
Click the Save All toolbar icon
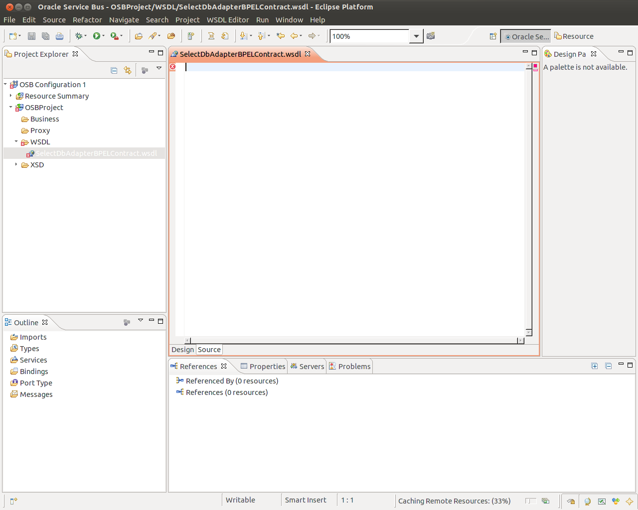(x=45, y=36)
